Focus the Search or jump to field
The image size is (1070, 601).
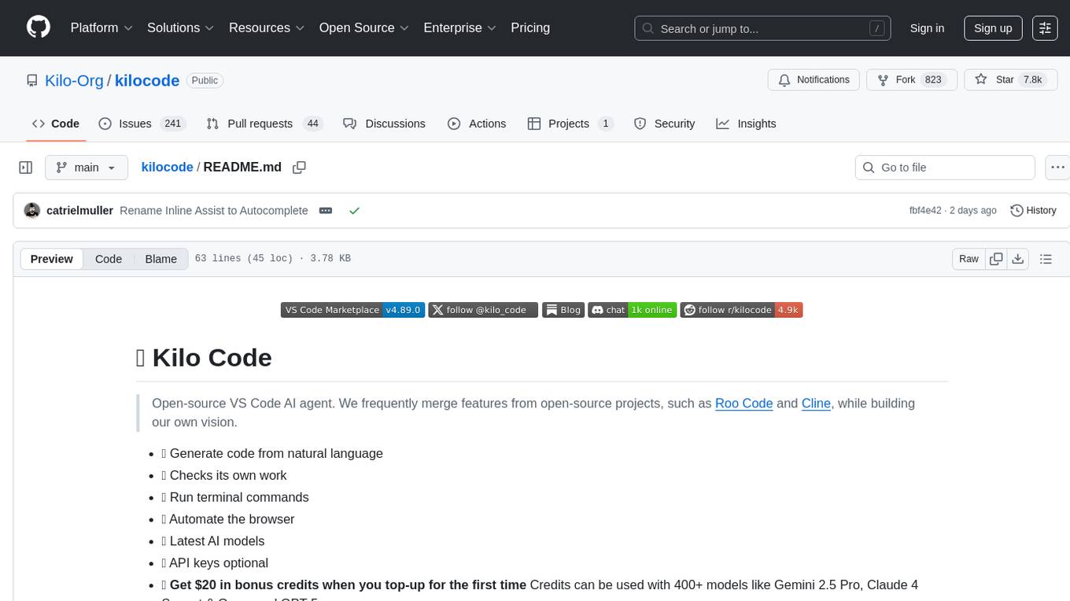(x=762, y=28)
